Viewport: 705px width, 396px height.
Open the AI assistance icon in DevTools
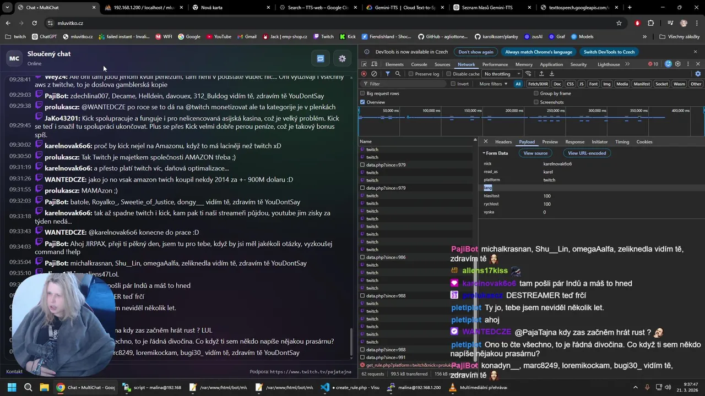click(x=668, y=64)
